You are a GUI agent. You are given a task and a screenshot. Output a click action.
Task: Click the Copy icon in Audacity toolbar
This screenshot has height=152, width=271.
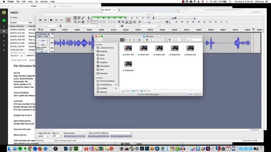92,22
